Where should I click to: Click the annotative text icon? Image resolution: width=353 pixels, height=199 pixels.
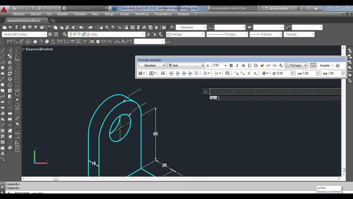pyautogui.click(x=208, y=66)
